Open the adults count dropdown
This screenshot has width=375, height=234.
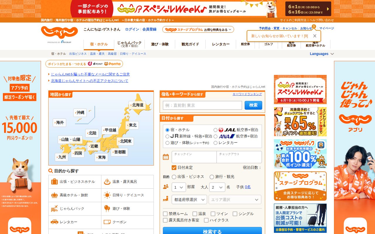[217, 187]
